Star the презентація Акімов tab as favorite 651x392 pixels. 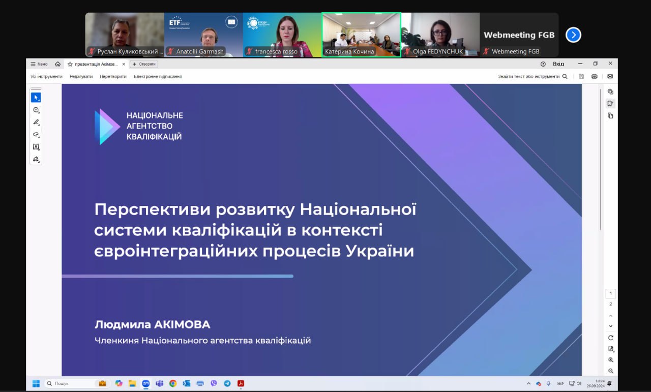pyautogui.click(x=70, y=64)
